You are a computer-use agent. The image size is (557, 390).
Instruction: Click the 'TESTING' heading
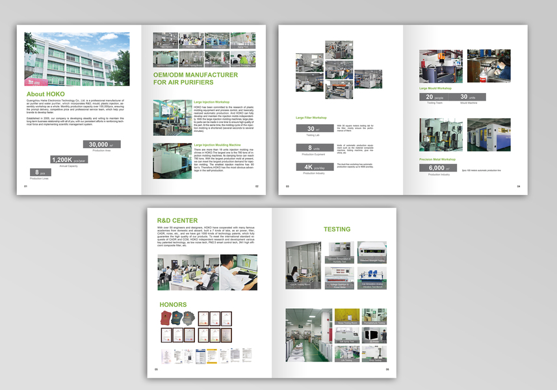pos(337,229)
